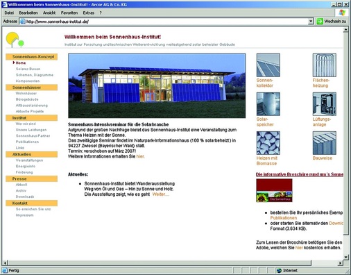Open the Bauweise thumbnail image
Image resolution: width=351 pixels, height=275 pixels.
click(325, 143)
